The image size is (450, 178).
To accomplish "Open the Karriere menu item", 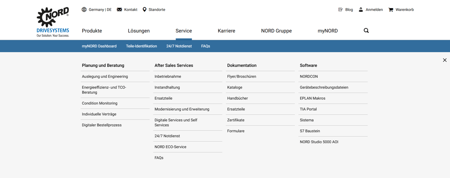I will click(226, 31).
